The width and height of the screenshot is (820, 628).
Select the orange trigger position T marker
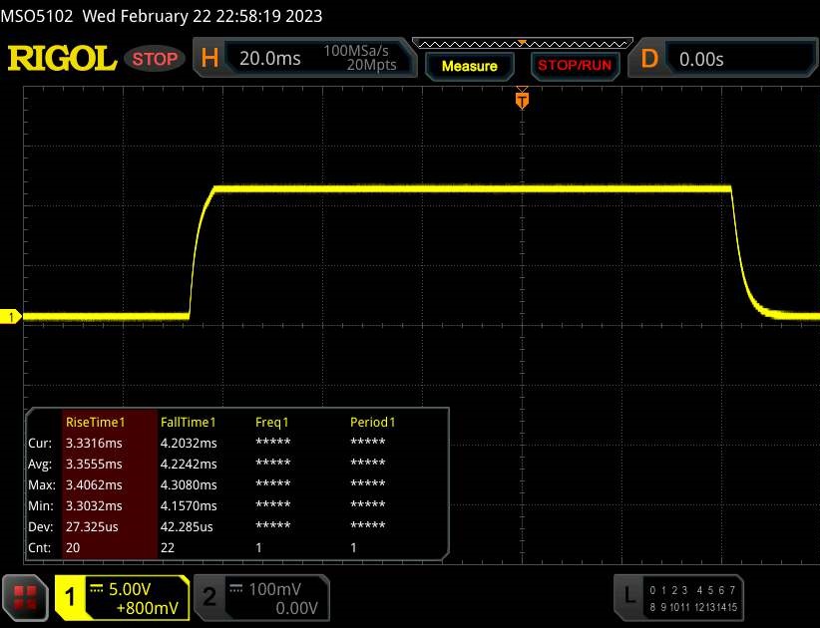[522, 100]
